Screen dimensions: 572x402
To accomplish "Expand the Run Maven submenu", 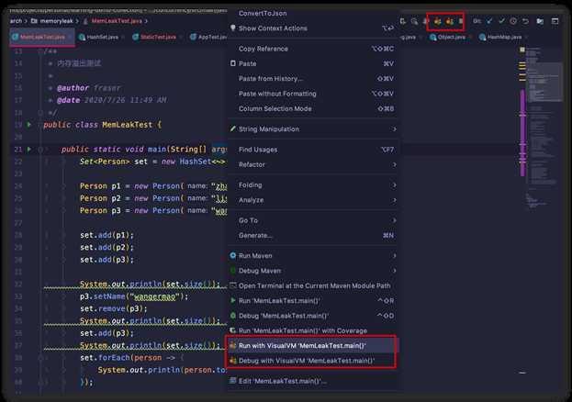I will coord(395,256).
